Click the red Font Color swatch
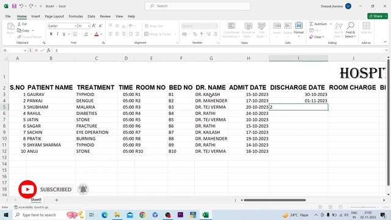Viewport: 391px width, 220px height. point(97,34)
